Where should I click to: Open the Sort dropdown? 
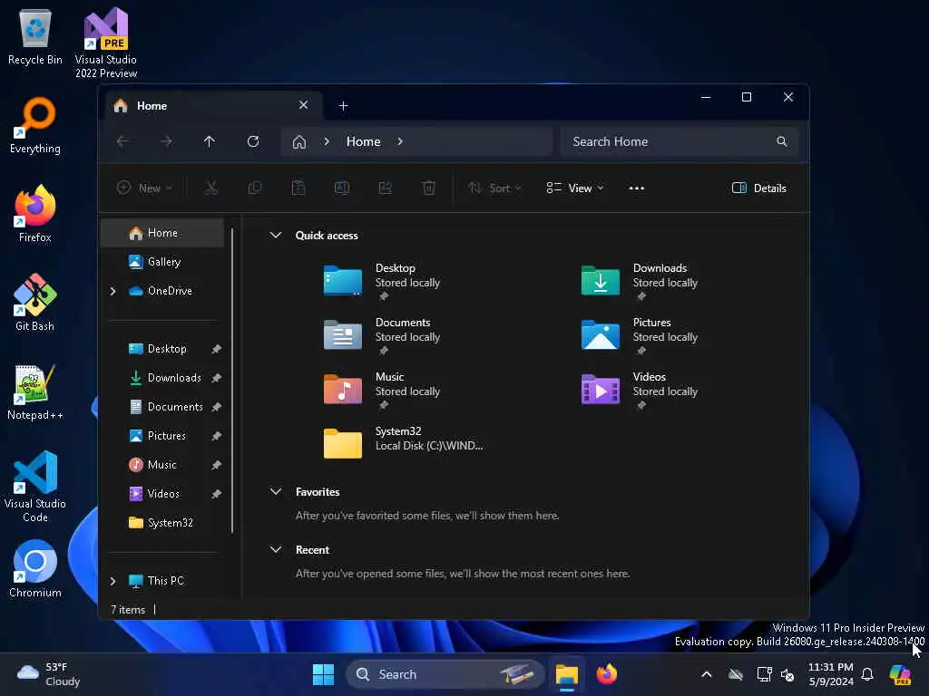(x=494, y=188)
